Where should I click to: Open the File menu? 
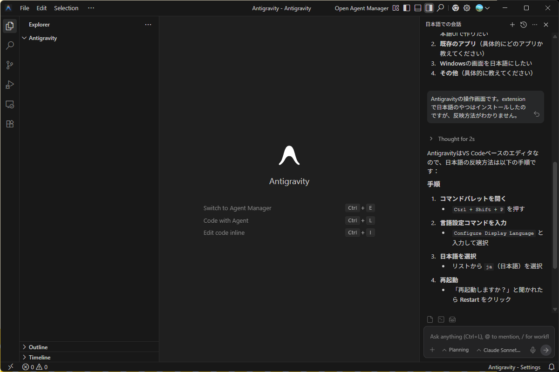coord(24,8)
